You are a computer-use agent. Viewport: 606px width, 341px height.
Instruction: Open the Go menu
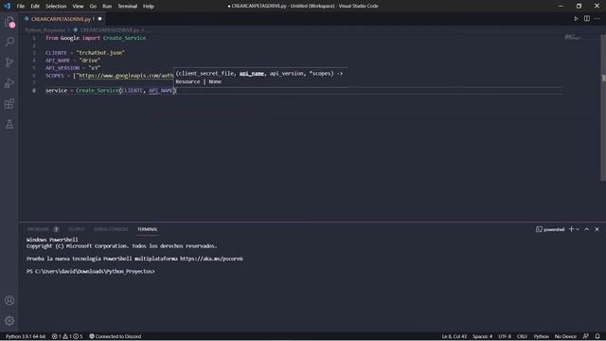point(93,7)
